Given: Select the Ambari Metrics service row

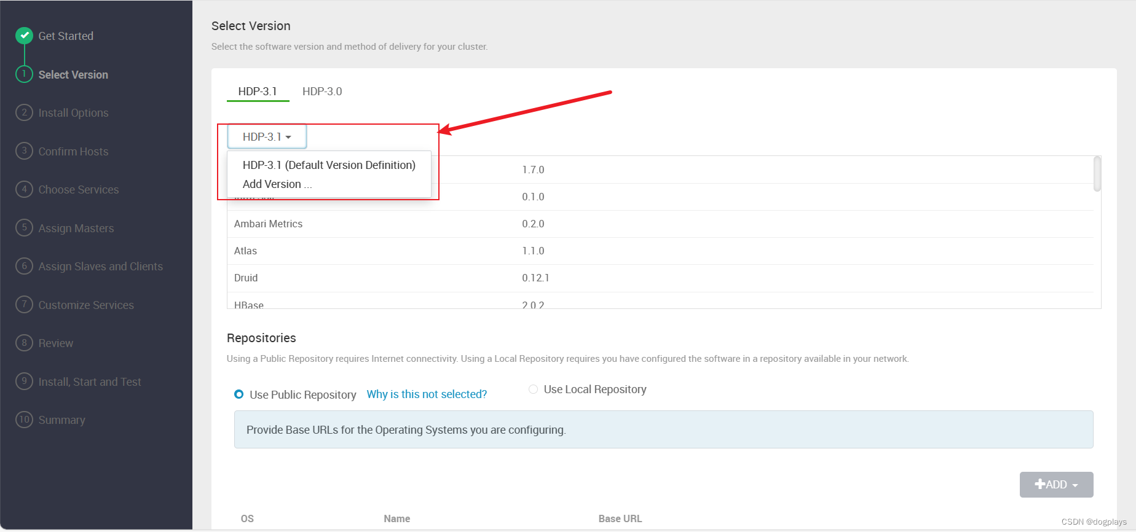Looking at the screenshot, I should (x=660, y=224).
